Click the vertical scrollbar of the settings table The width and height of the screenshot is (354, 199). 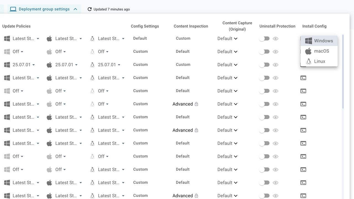(343, 72)
